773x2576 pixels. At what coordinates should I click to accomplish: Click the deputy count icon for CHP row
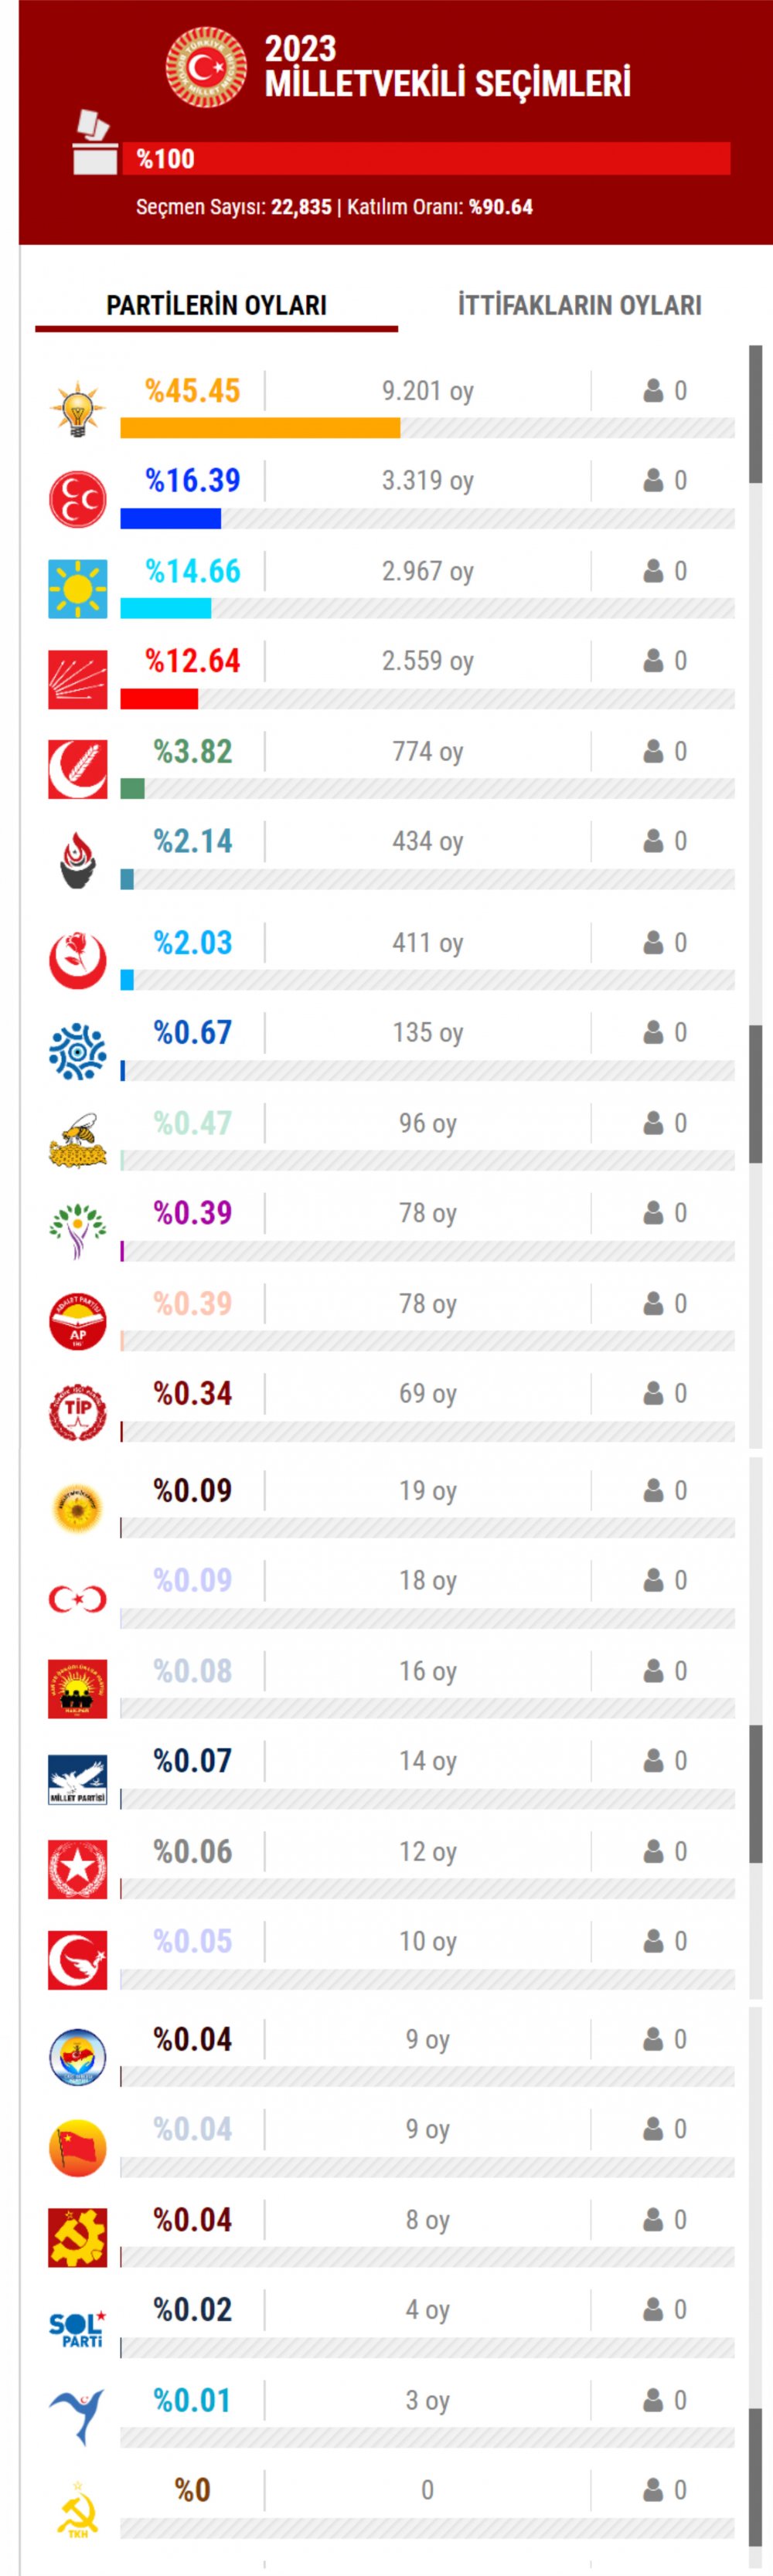tap(654, 660)
